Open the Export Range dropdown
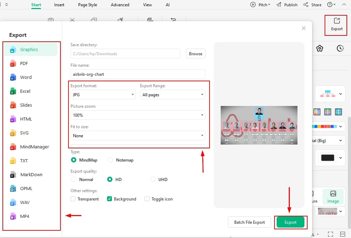Screen dimensions: 351x238 (x=172, y=94)
